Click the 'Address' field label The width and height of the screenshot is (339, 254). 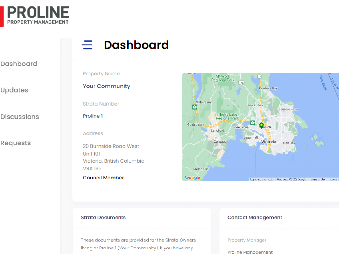click(93, 133)
